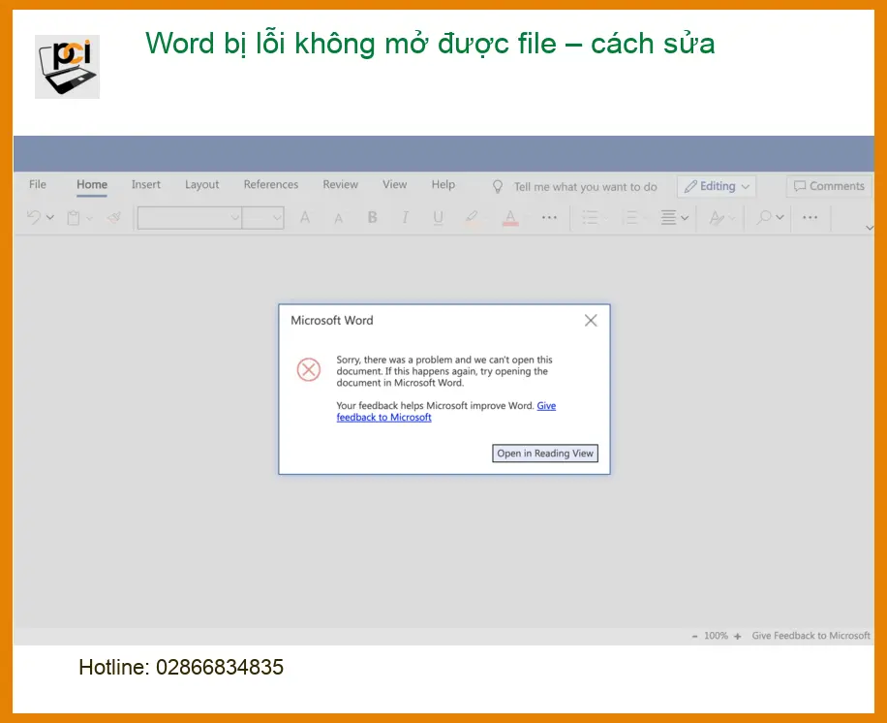The image size is (887, 723).
Task: Click the PCI laptop logo
Action: click(x=68, y=67)
